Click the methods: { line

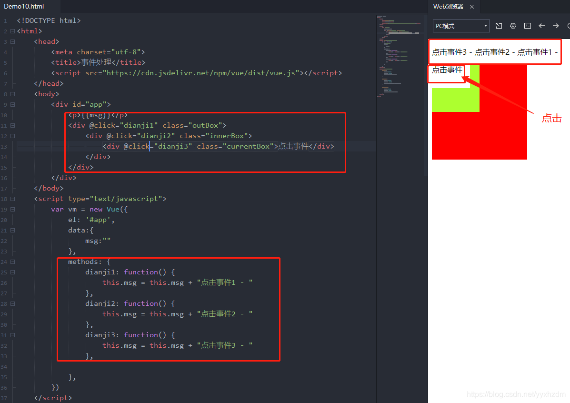pyautogui.click(x=90, y=262)
